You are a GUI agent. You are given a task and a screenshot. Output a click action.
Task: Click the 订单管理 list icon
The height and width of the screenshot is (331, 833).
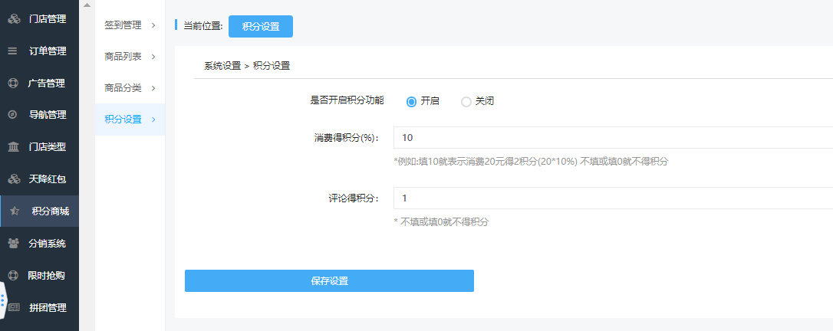point(13,51)
